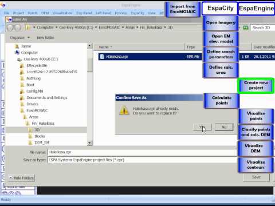
Task: Select Areas folder in tree
Action: [34, 117]
